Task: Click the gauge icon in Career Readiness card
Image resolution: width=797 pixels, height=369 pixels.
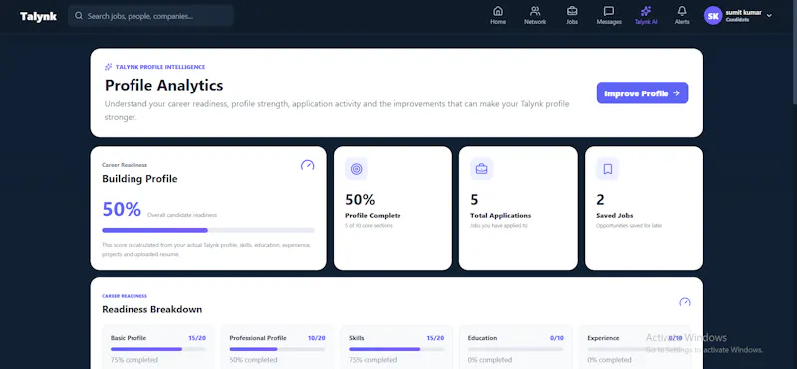Action: 307,165
